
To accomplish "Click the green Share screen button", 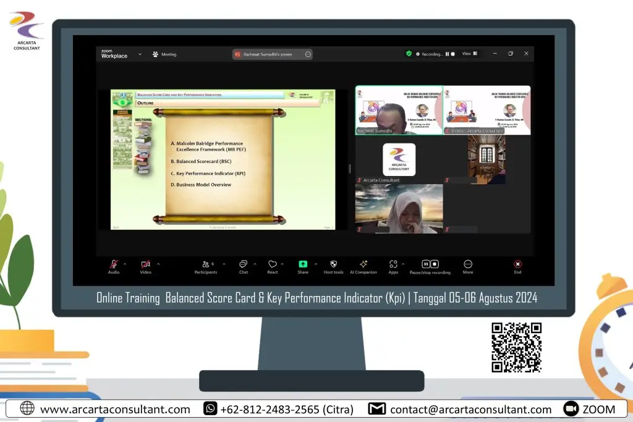I will pos(303,264).
